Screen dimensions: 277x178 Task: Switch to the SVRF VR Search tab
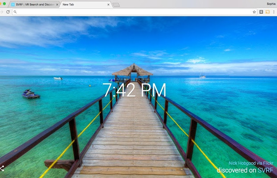35,4
